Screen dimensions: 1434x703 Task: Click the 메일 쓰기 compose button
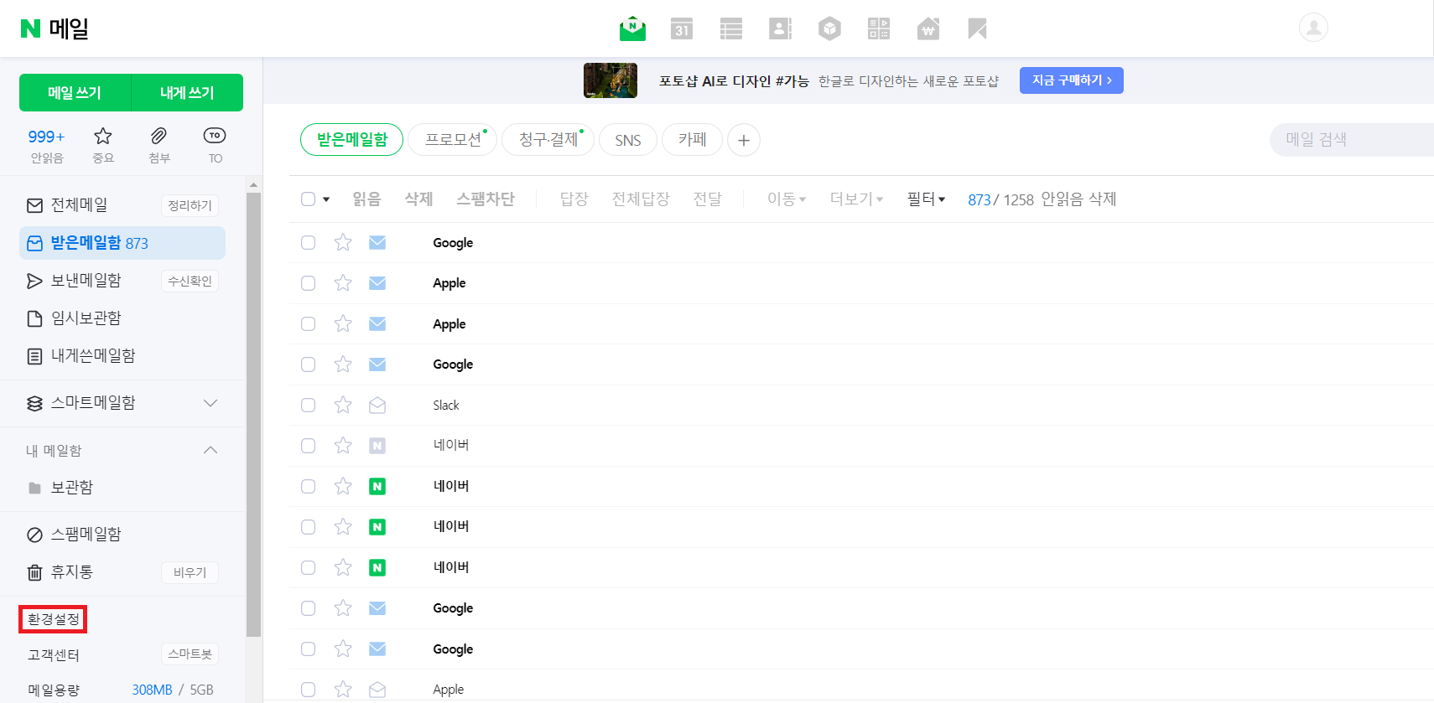pos(75,93)
